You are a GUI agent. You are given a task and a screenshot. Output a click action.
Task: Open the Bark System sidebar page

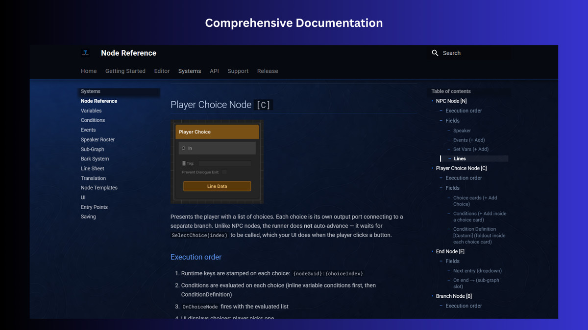(x=95, y=159)
